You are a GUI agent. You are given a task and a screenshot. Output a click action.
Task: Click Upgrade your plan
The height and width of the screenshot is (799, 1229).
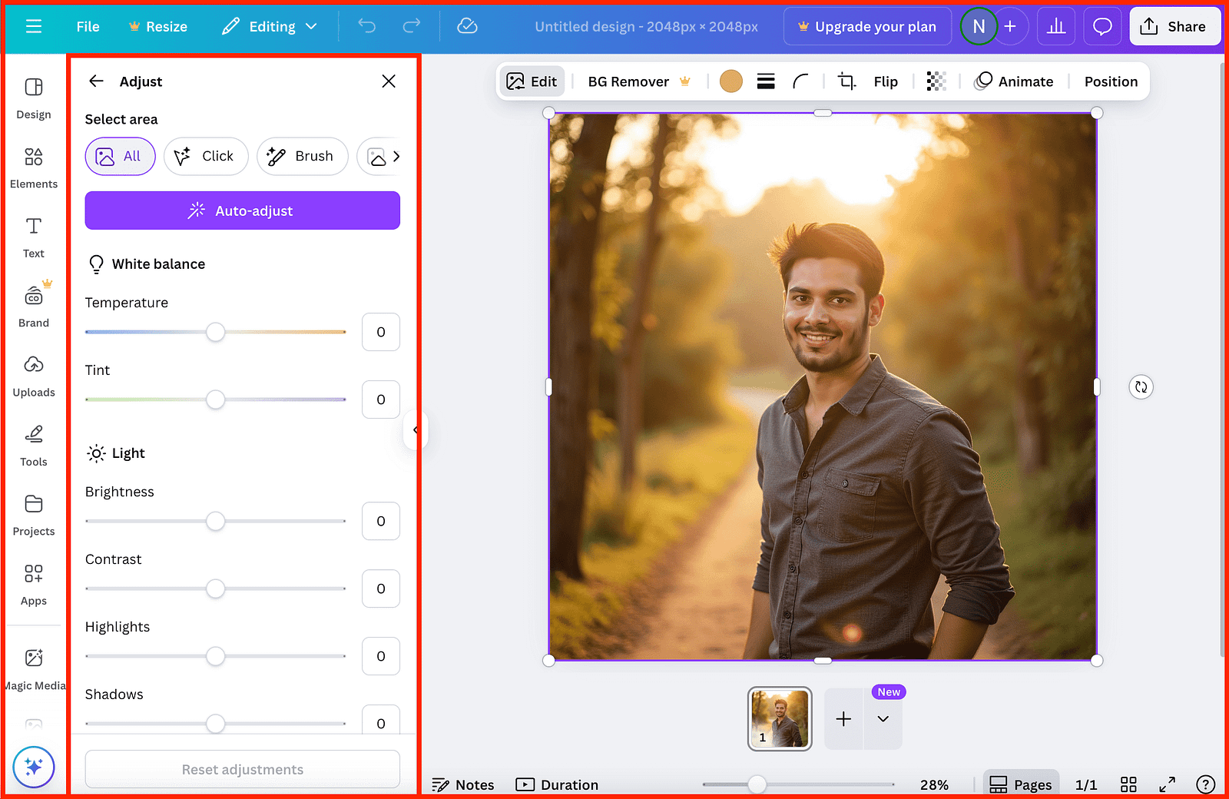[x=866, y=25]
